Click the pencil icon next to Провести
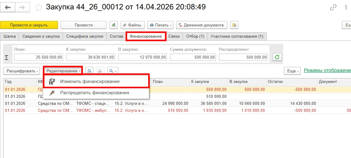Screen dimensions: 351x158 (114, 25)
